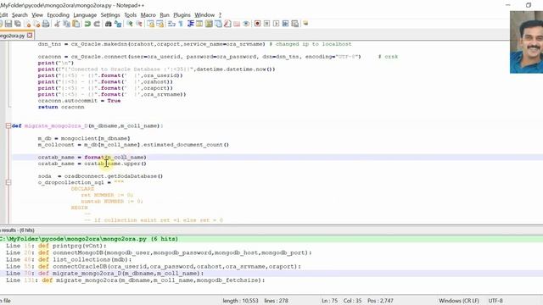Click the Save Recorded Macro icon
The image size is (543, 305).
pyautogui.click(x=294, y=24)
